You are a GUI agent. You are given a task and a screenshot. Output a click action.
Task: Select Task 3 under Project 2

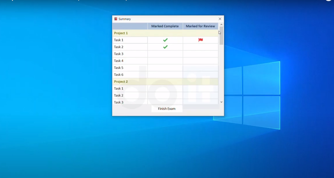pos(130,102)
